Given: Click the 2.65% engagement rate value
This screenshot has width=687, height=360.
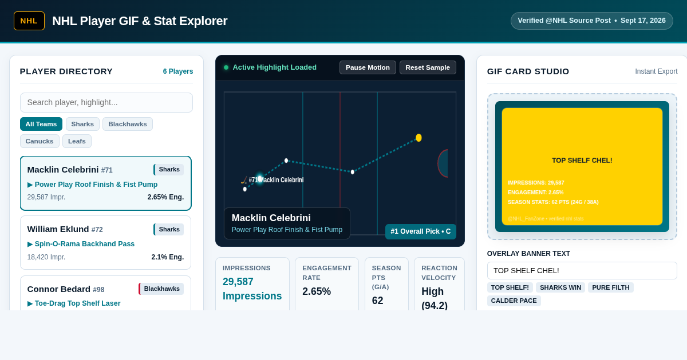Looking at the screenshot, I should coord(317,291).
